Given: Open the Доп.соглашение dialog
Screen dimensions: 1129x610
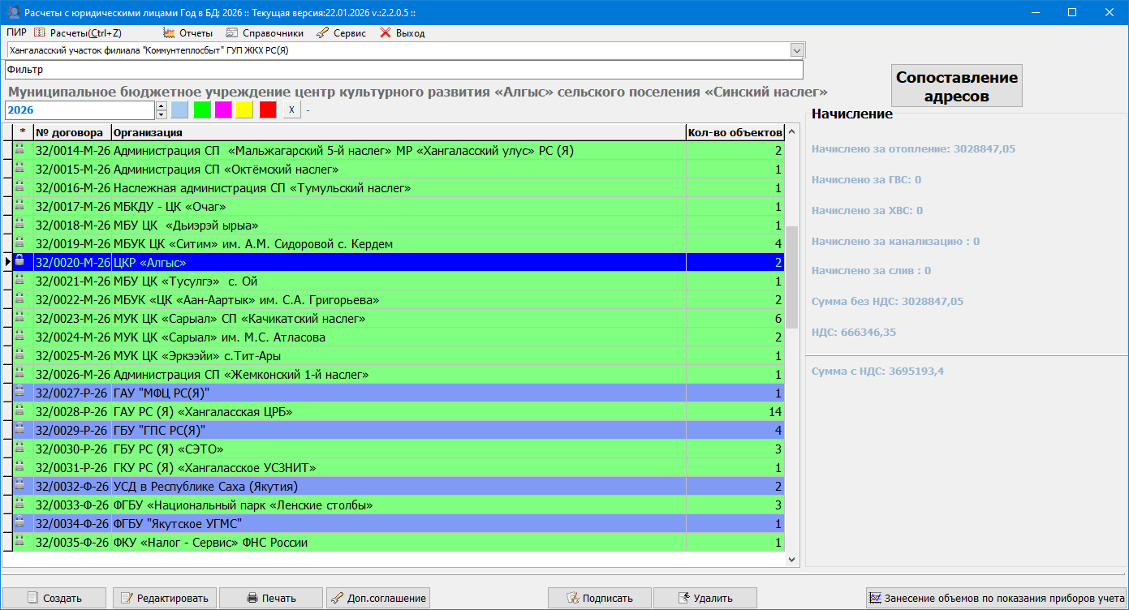Looking at the screenshot, I should pos(377,598).
